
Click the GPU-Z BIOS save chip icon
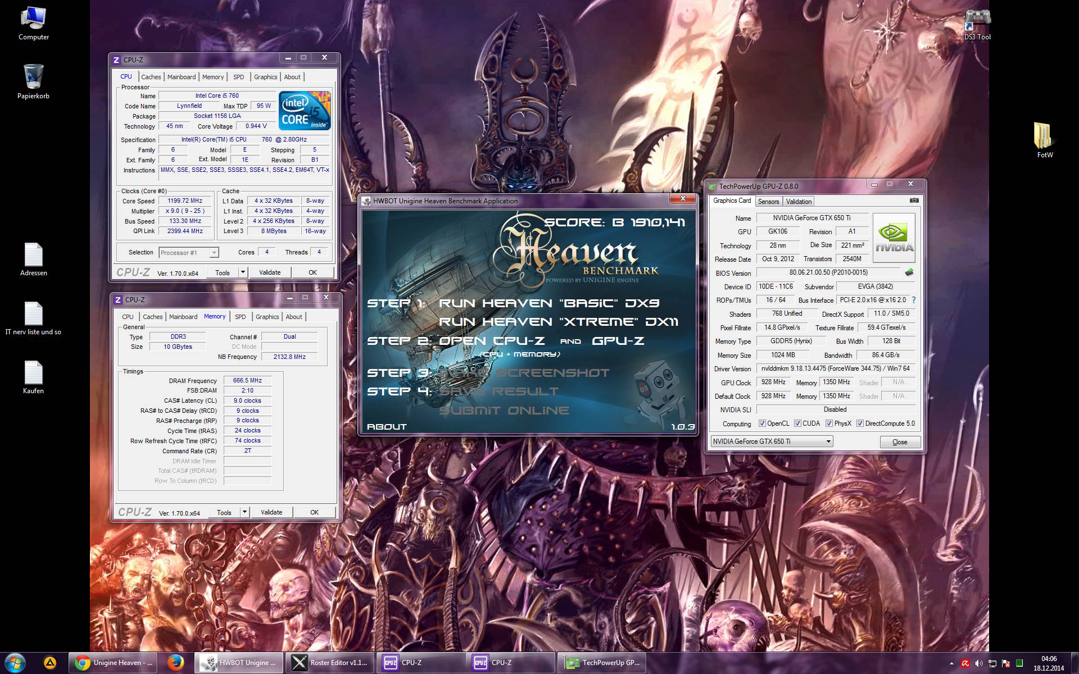click(x=909, y=272)
